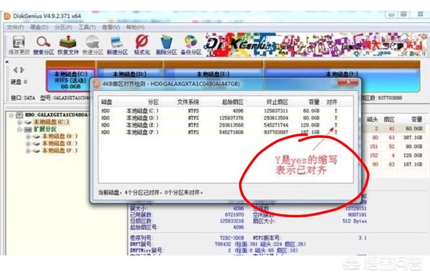430x278 pixels.
Task: Go to next disk with right arrow
Action: coord(22,70)
